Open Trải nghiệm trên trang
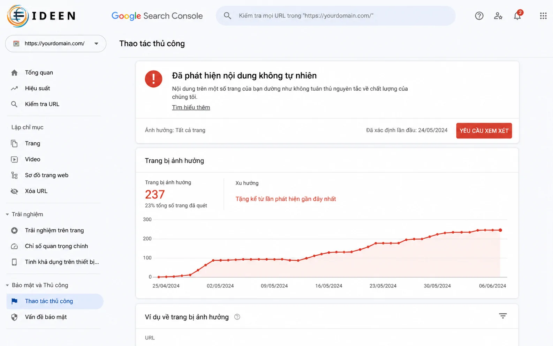Viewport: 553px width, 346px height. (54, 230)
